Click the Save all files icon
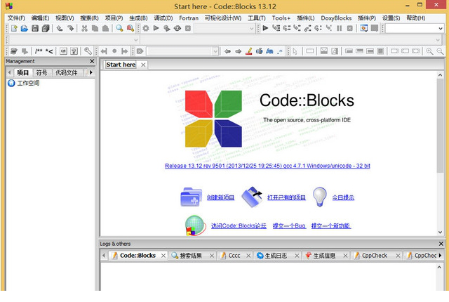Screen dimensions: 449x302 point(46,28)
